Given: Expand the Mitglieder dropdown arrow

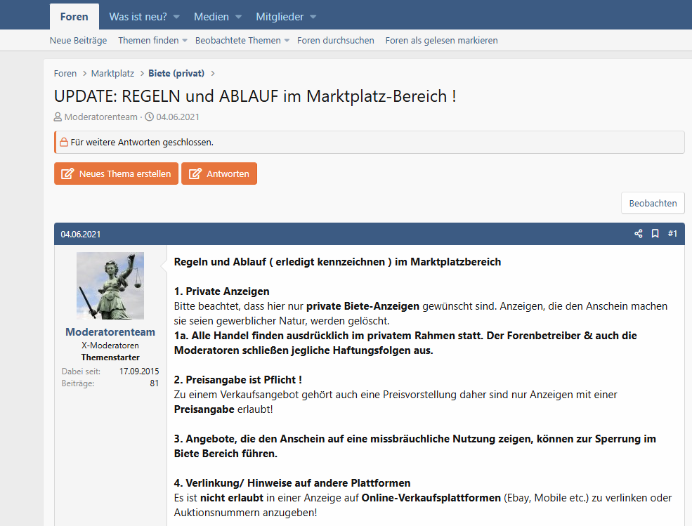Looking at the screenshot, I should (313, 17).
